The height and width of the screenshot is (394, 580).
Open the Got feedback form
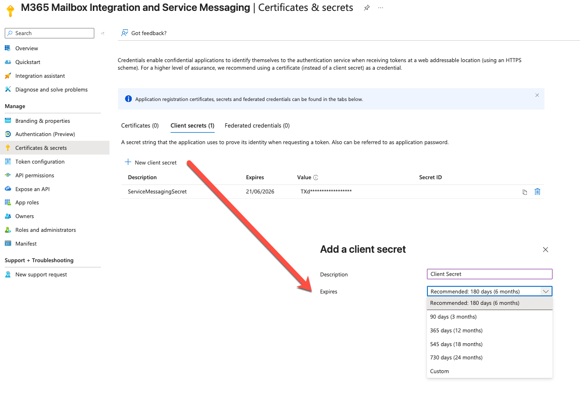[146, 33]
